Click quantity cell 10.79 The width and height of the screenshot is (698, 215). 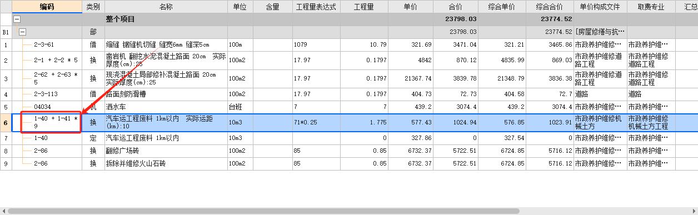tap(363, 44)
